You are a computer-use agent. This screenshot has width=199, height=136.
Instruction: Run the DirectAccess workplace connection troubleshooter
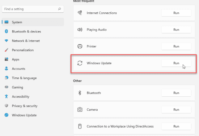(x=176, y=126)
